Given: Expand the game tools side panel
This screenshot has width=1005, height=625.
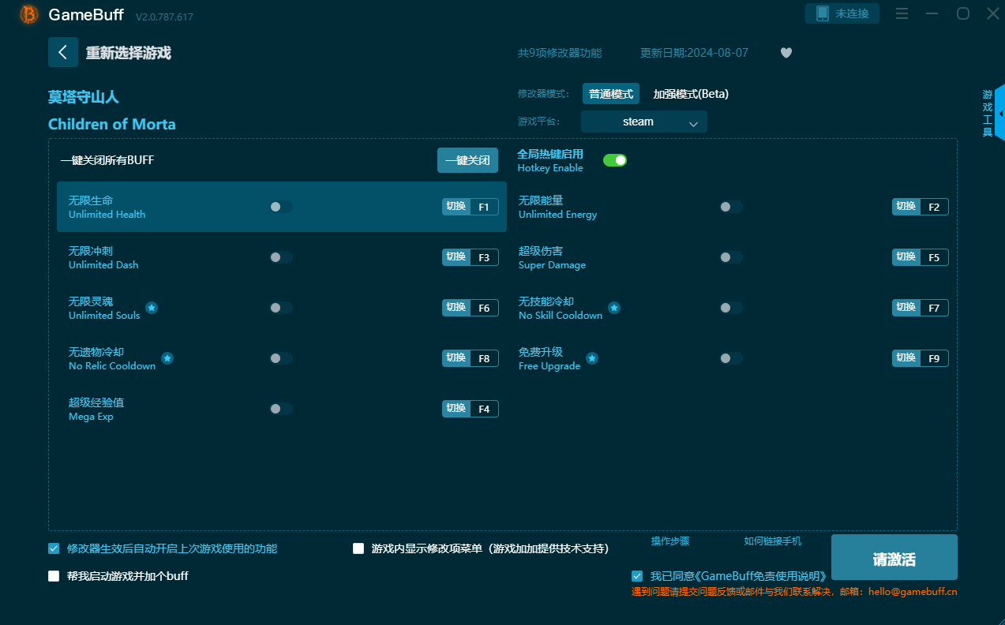Looking at the screenshot, I should coord(999,114).
